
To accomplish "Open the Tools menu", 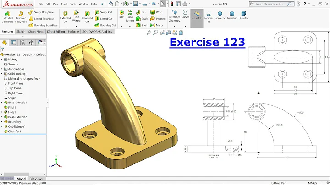I will (x=73, y=4).
